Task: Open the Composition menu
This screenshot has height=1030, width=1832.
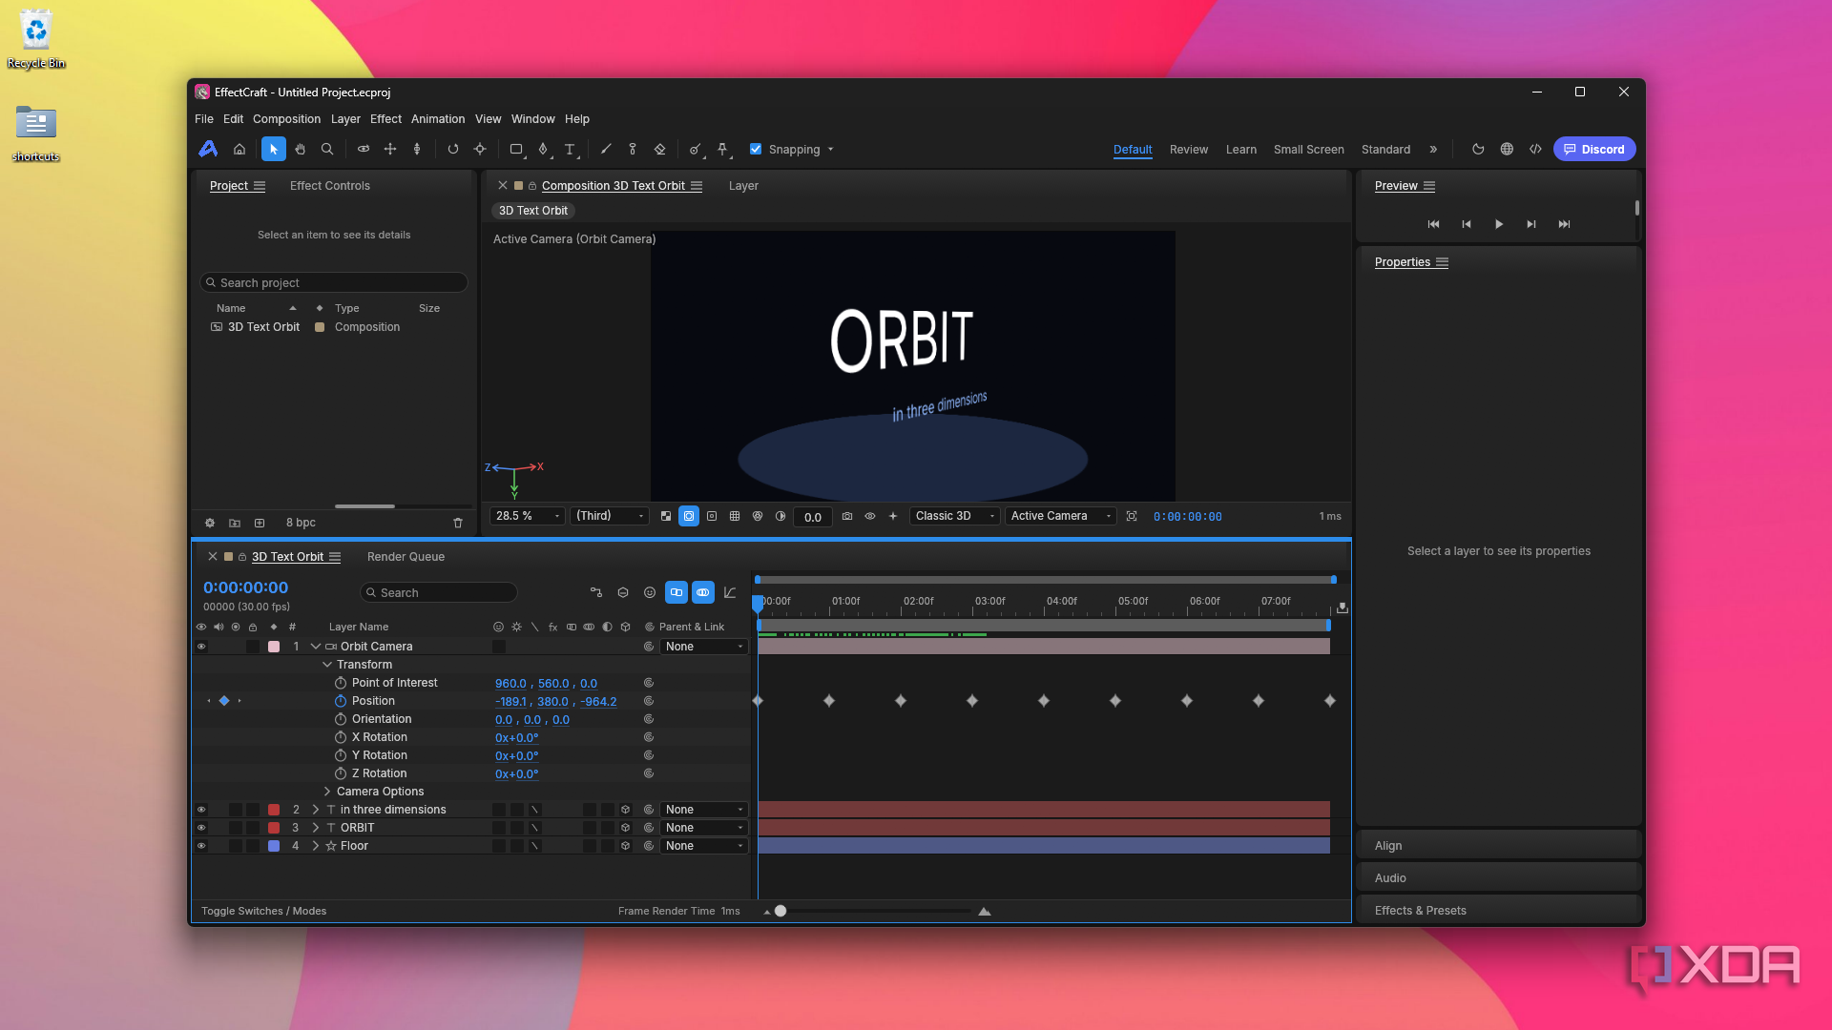Action: [286, 119]
